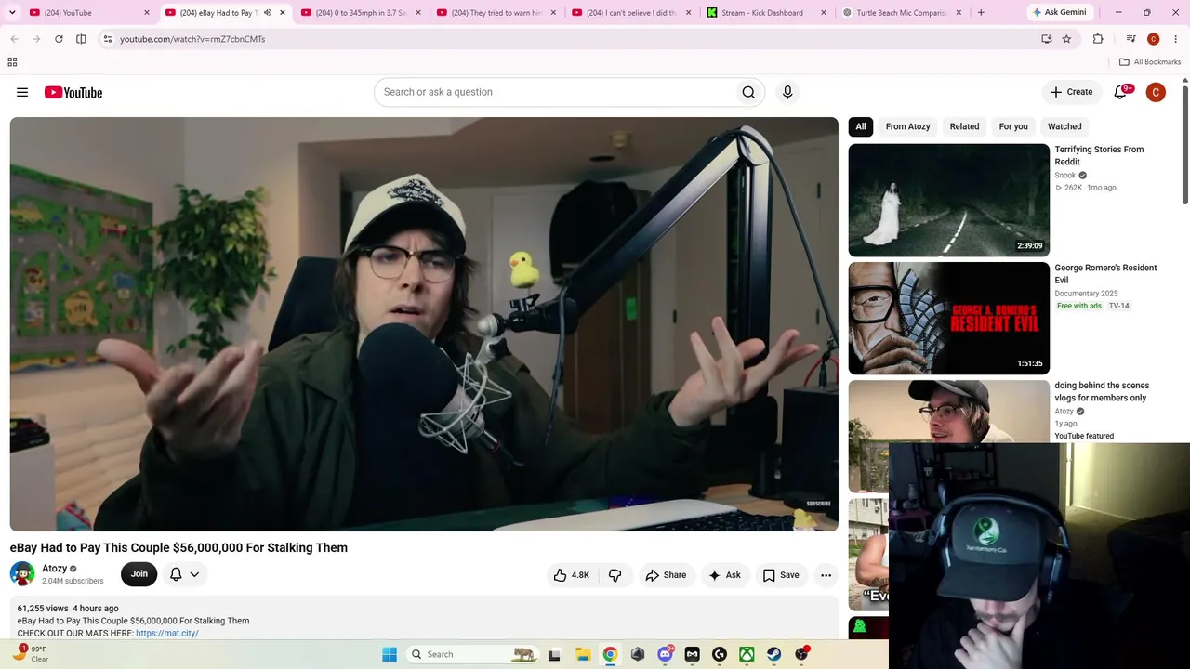Screen dimensions: 1190x669
Task: Switch to 'I can't believe I did' tab
Action: (632, 13)
